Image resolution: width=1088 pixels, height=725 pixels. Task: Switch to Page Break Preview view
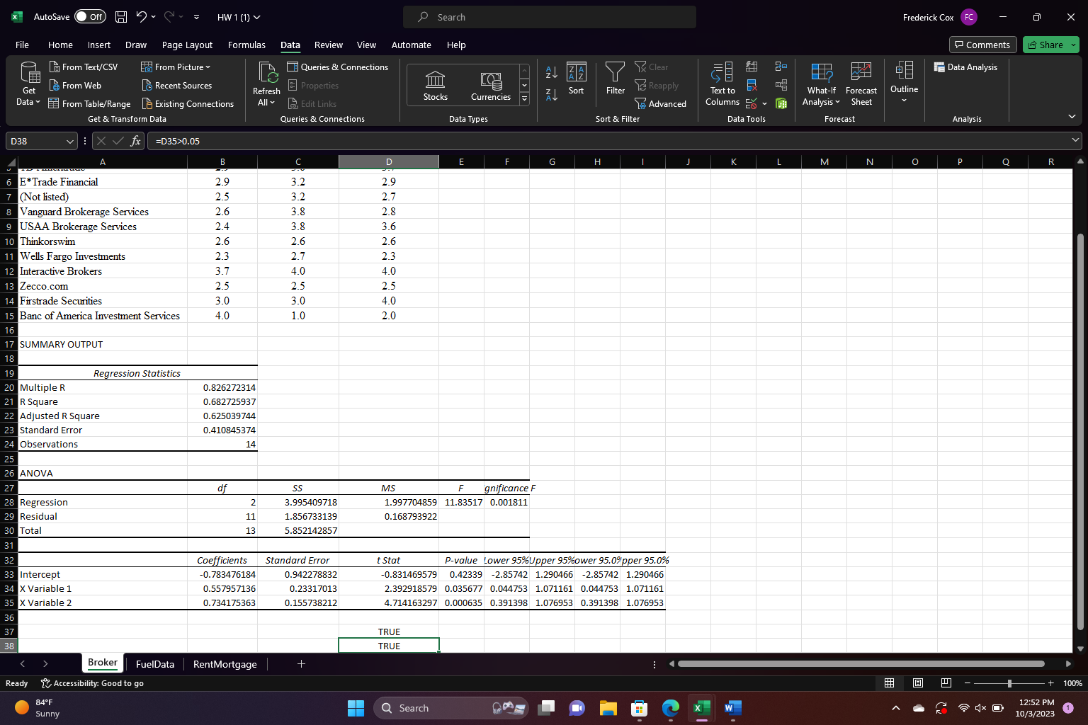[946, 683]
